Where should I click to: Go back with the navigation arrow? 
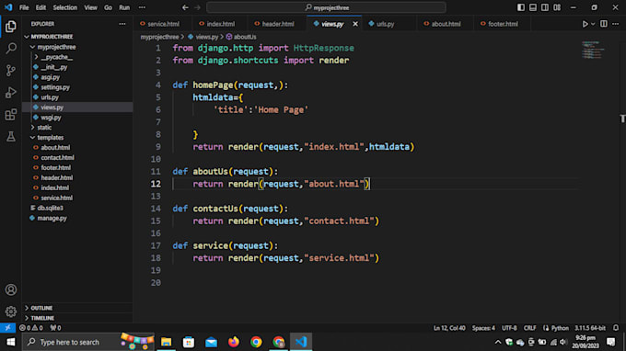(x=185, y=7)
